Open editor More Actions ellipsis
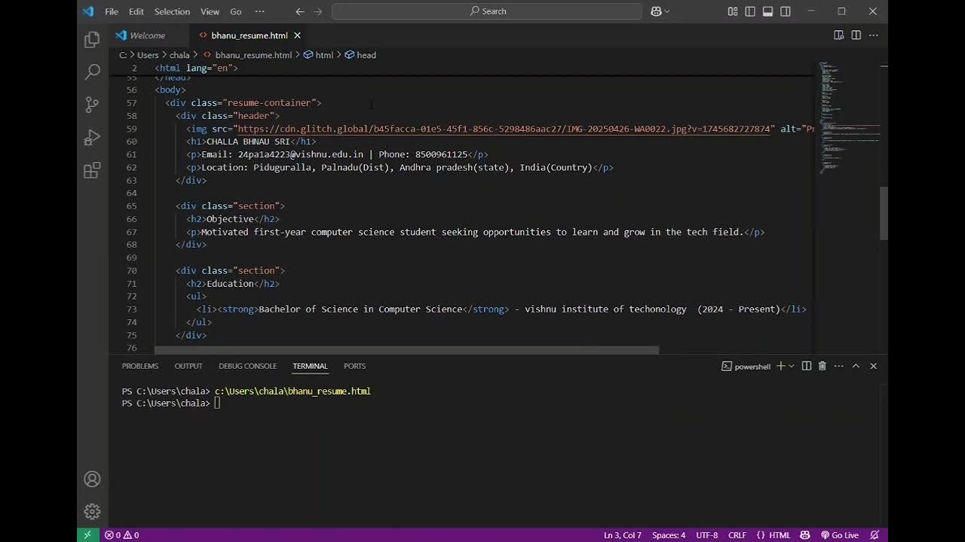This screenshot has height=542, width=965. click(x=873, y=35)
